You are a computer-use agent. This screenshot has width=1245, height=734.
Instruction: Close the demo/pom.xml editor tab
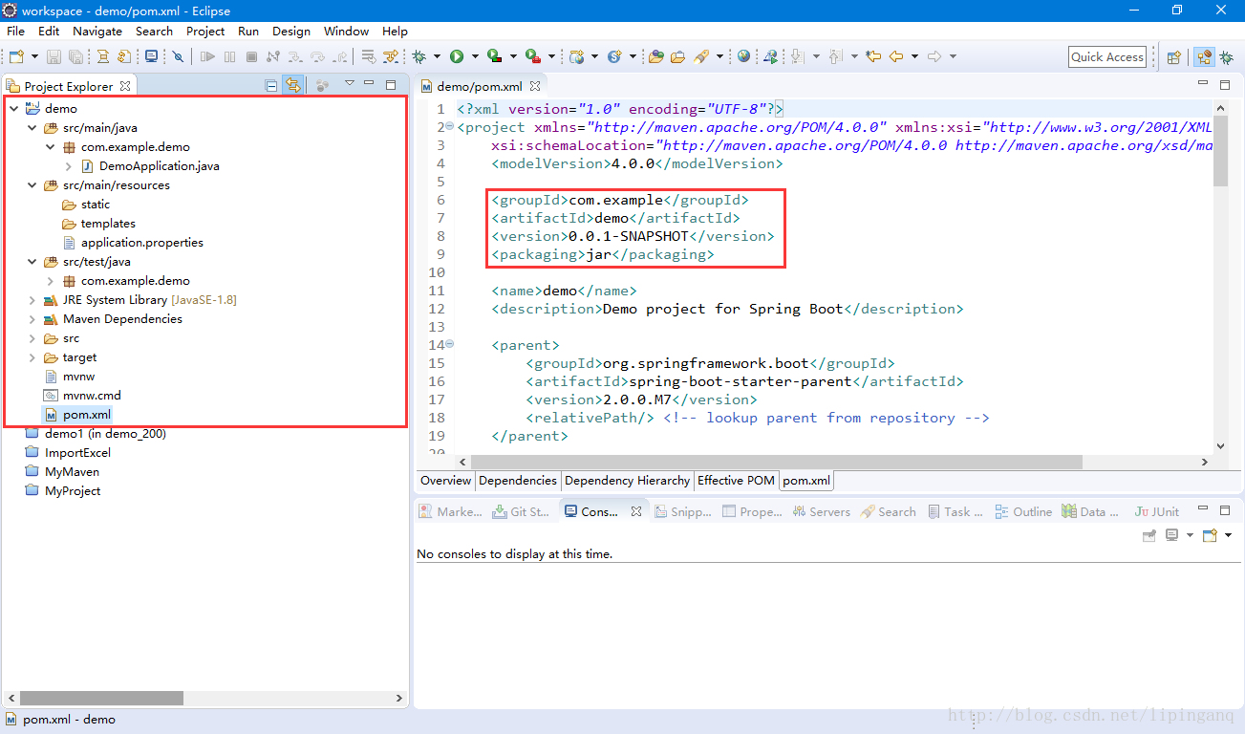click(533, 86)
